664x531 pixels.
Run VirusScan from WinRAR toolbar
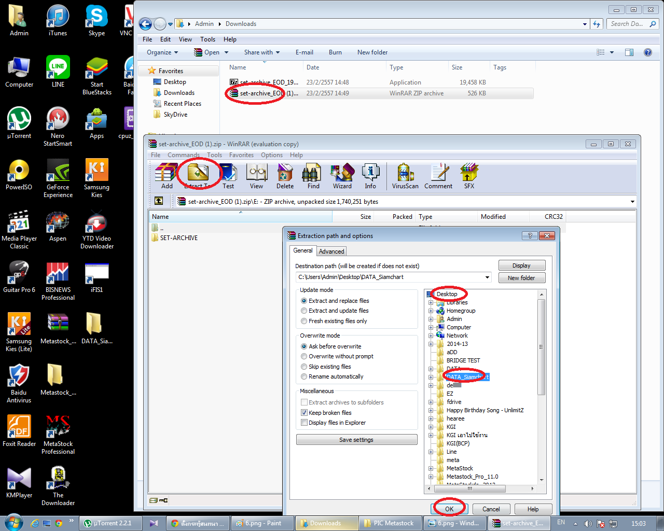pos(405,176)
